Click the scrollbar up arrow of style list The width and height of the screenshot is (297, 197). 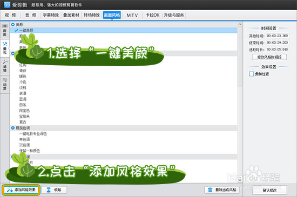240,24
